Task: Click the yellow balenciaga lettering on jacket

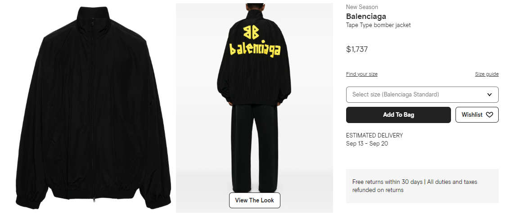Action: tap(255, 50)
